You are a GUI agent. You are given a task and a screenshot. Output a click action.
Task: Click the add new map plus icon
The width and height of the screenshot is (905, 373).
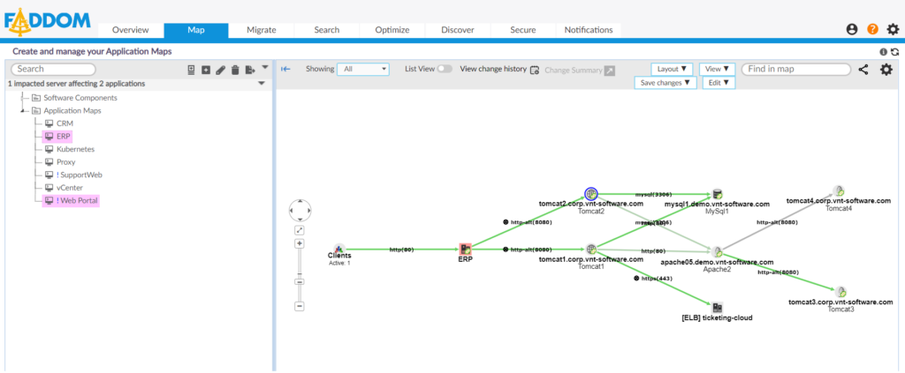[x=206, y=70]
